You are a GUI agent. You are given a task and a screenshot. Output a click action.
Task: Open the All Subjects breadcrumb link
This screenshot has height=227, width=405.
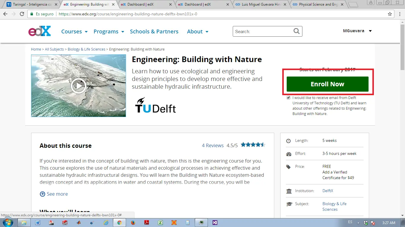coord(54,49)
